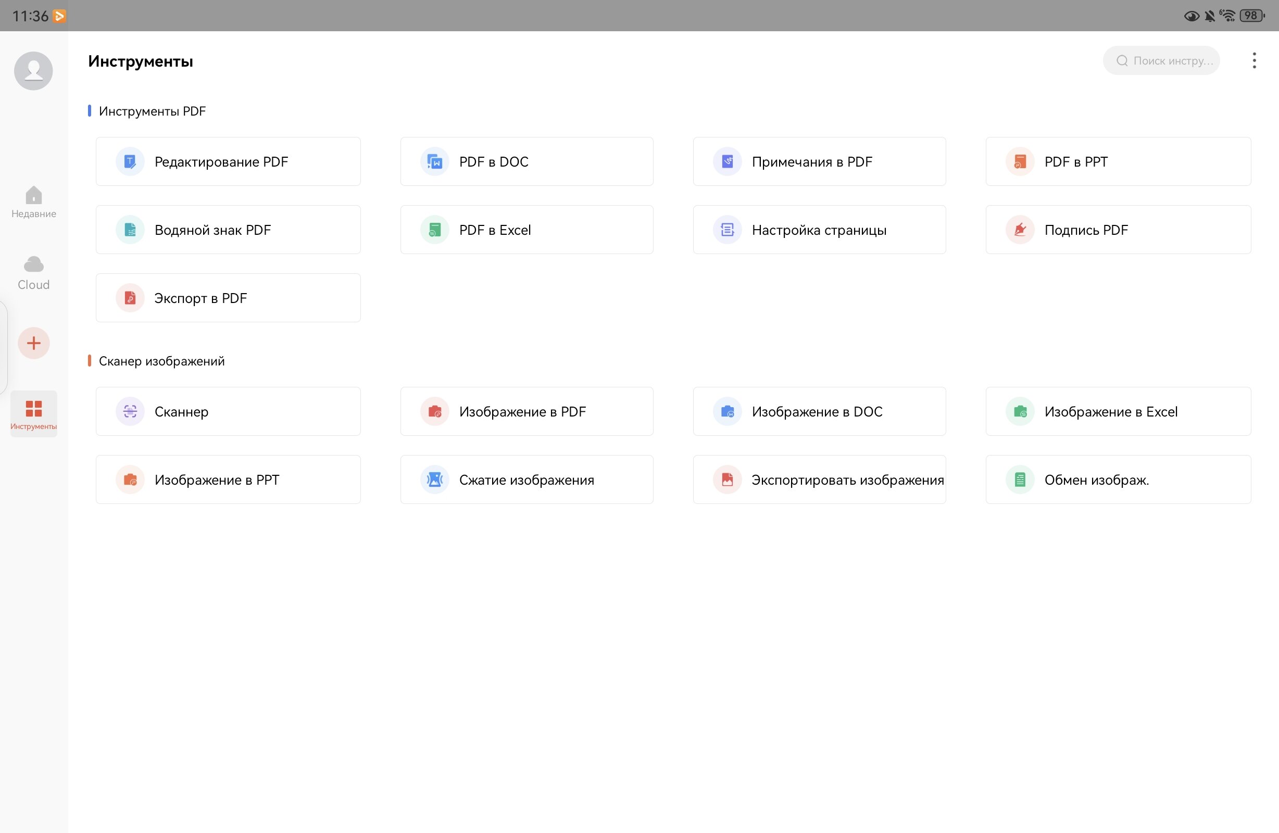Viewport: 1279px width, 833px height.
Task: Open the Cloud tab in sidebar
Action: point(33,273)
